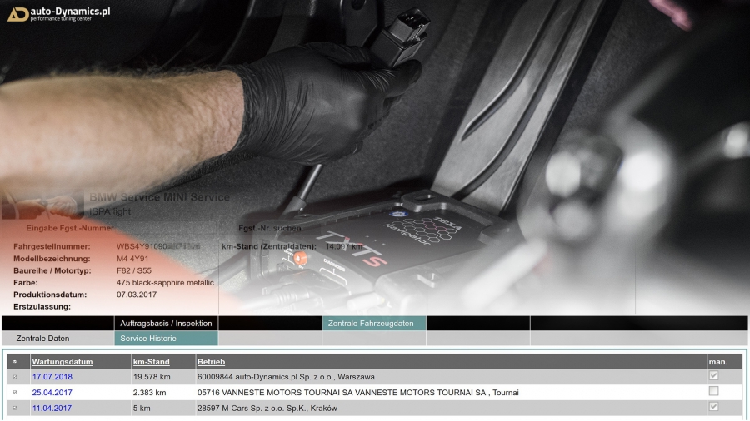Toggle man. checkbox for M-Cars row
Viewport: 750px width, 421px height.
713,407
